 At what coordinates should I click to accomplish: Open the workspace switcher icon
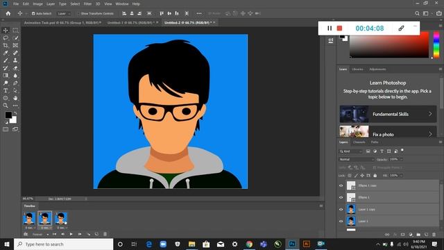tap(425, 13)
